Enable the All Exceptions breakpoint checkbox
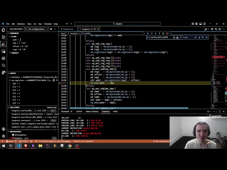227x170 pixels. [13, 135]
